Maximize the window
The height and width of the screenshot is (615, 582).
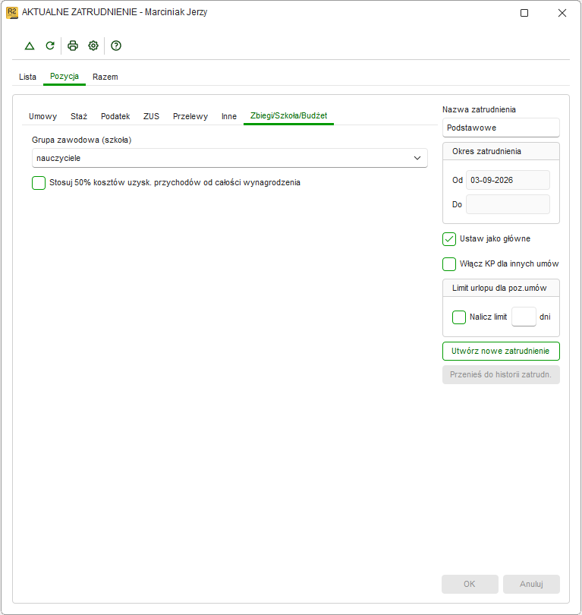pyautogui.click(x=524, y=13)
